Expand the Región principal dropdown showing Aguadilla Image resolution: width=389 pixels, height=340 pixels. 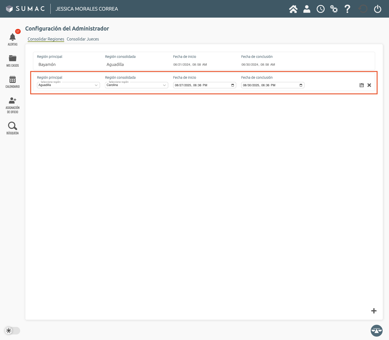click(x=68, y=85)
